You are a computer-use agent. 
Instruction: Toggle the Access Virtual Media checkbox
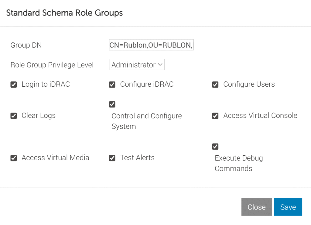(13, 158)
